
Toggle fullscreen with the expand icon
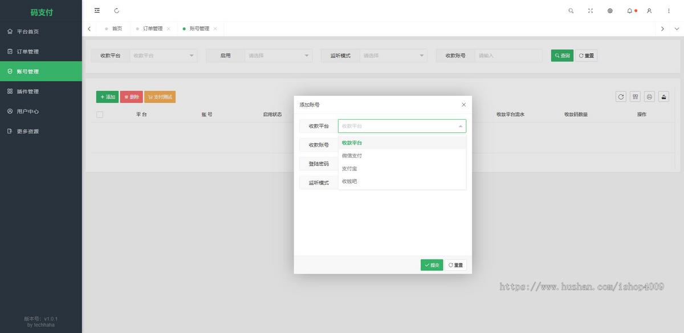click(591, 10)
